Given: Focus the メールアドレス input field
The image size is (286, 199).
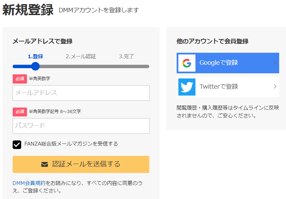Looking at the screenshot, I should (81, 93).
